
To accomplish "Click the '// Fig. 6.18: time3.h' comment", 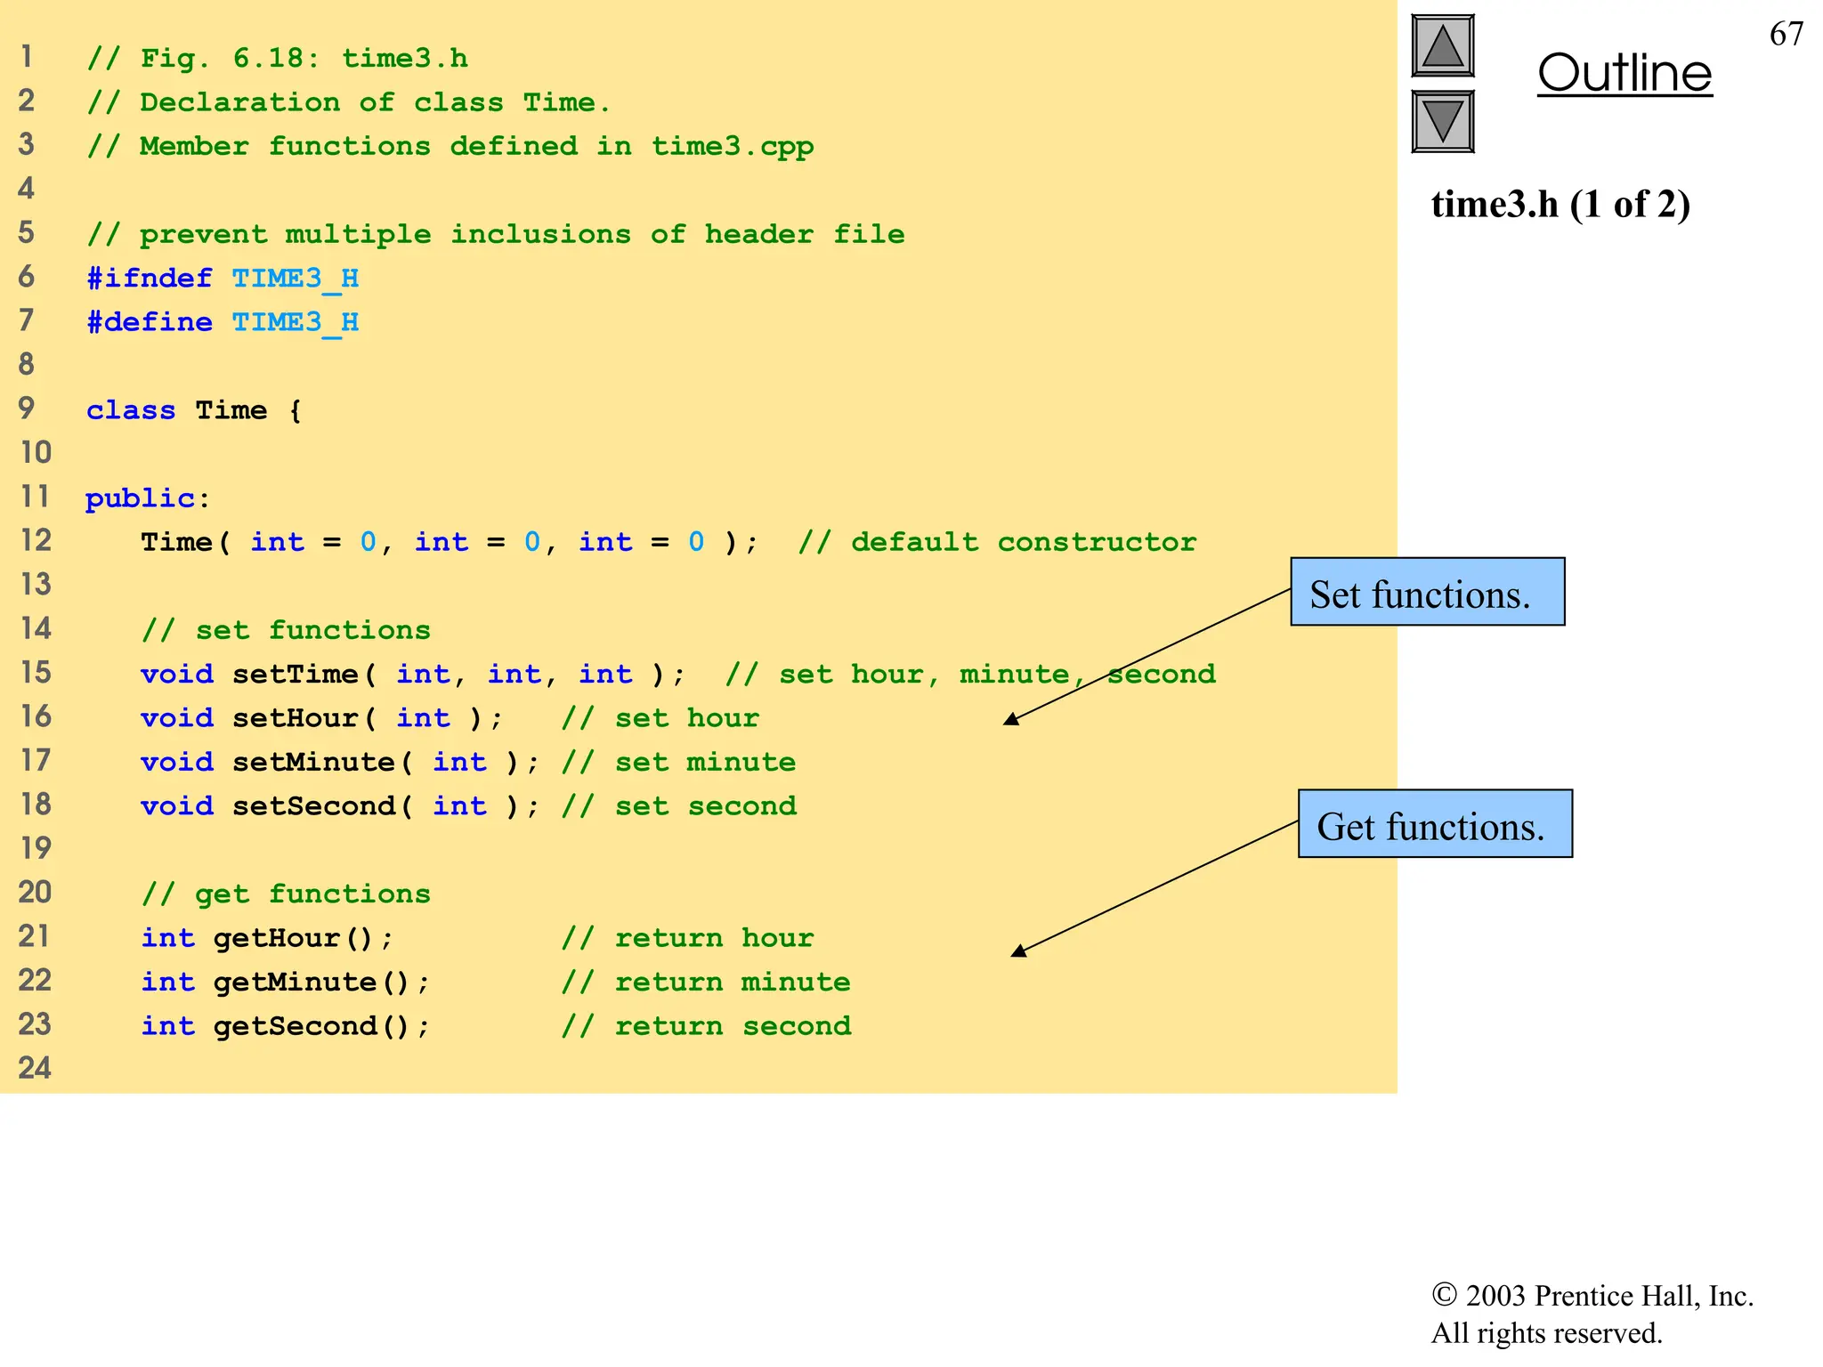I will 277,59.
